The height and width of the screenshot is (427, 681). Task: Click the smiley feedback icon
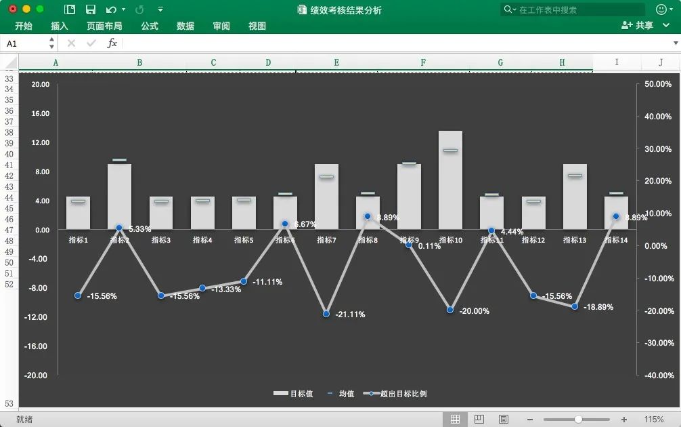click(x=661, y=9)
